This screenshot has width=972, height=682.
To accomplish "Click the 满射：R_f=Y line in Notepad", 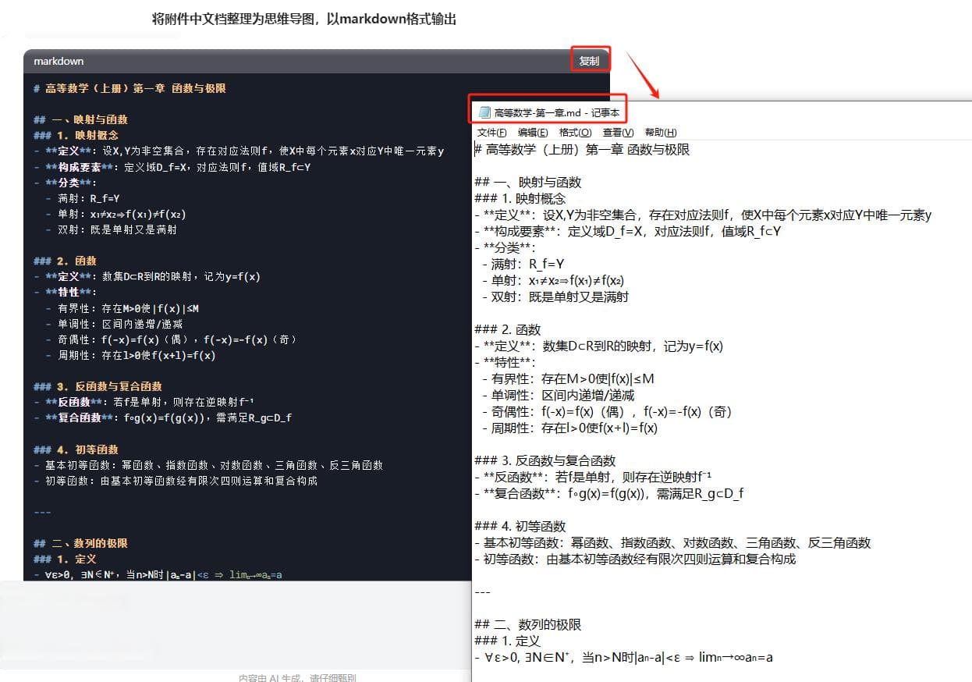I will coord(523,265).
